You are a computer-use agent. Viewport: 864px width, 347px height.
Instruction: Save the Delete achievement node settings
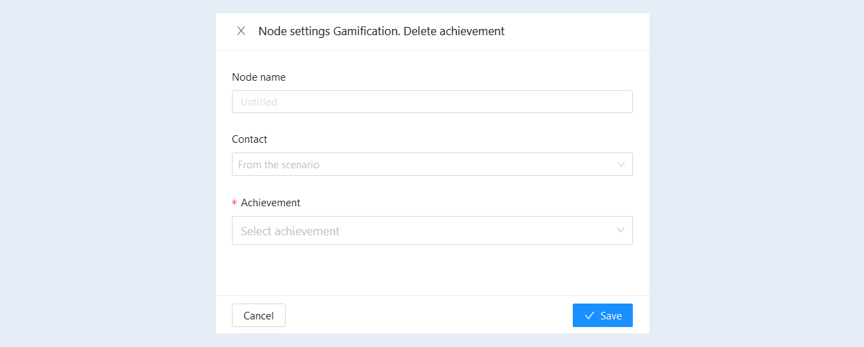602,315
